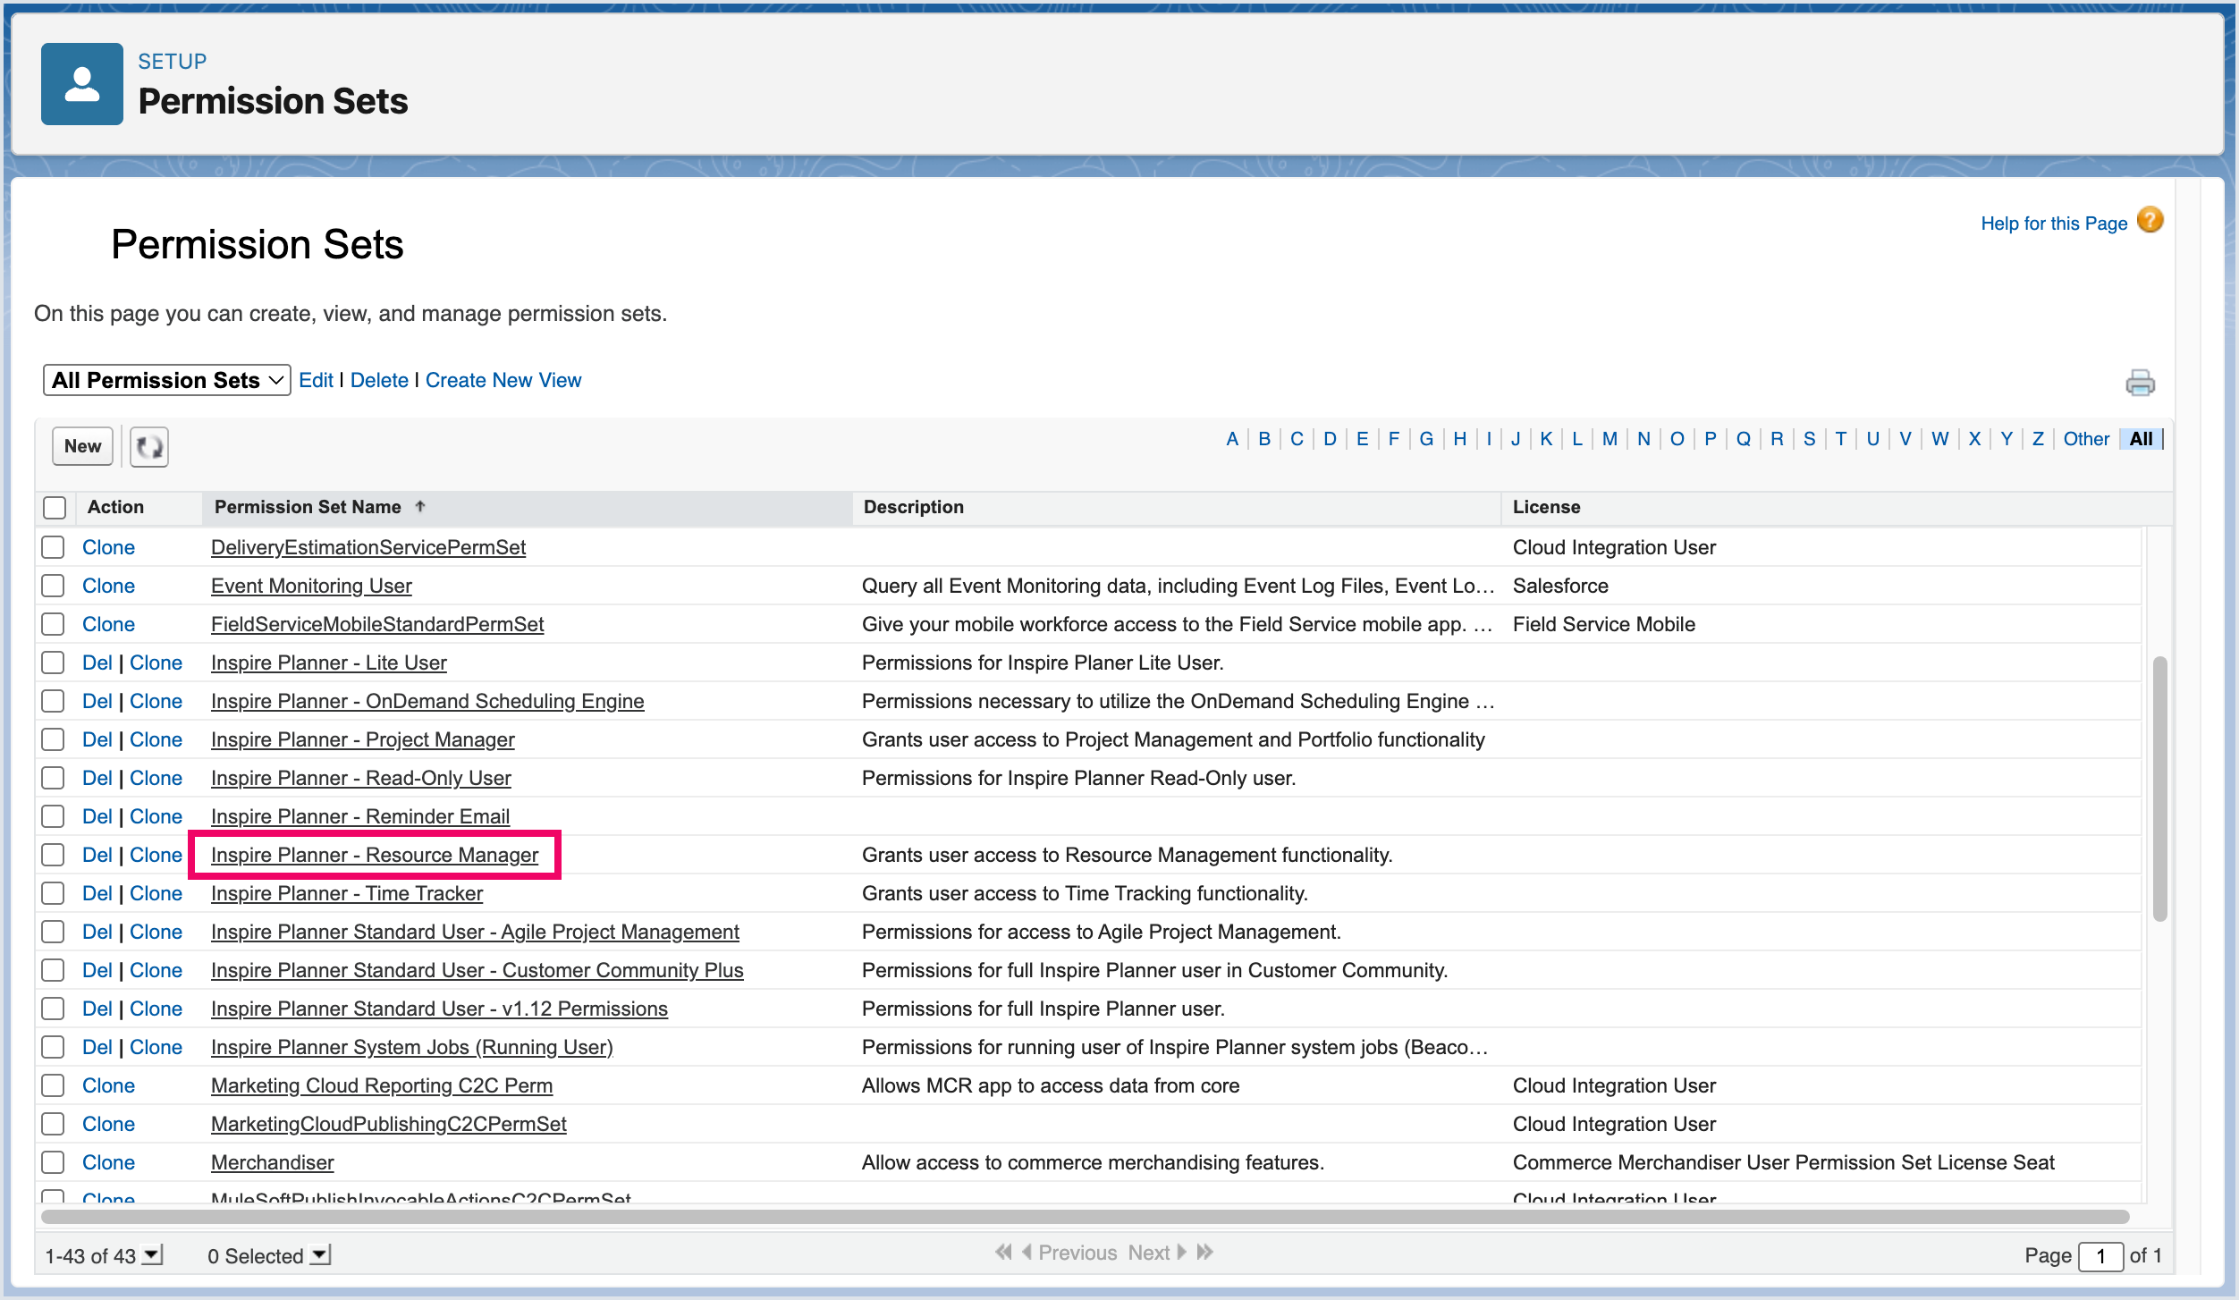Image resolution: width=2239 pixels, height=1300 pixels.
Task: Open the All Permission Sets view dropdown
Action: (x=166, y=380)
